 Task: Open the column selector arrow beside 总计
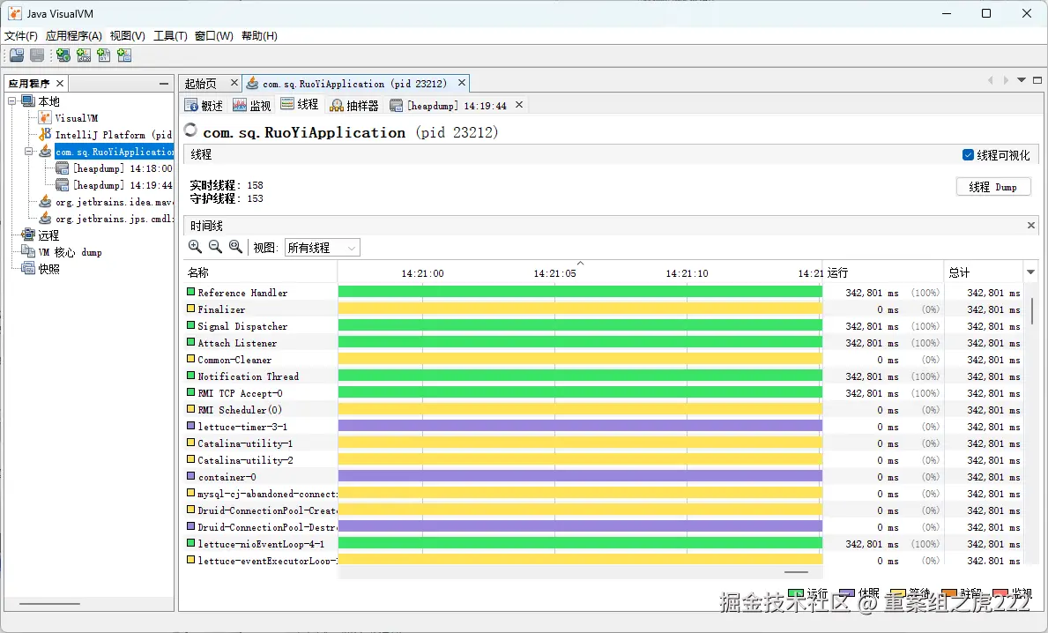[x=1030, y=272]
